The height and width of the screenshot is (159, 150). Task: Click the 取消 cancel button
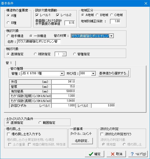coord(116,154)
